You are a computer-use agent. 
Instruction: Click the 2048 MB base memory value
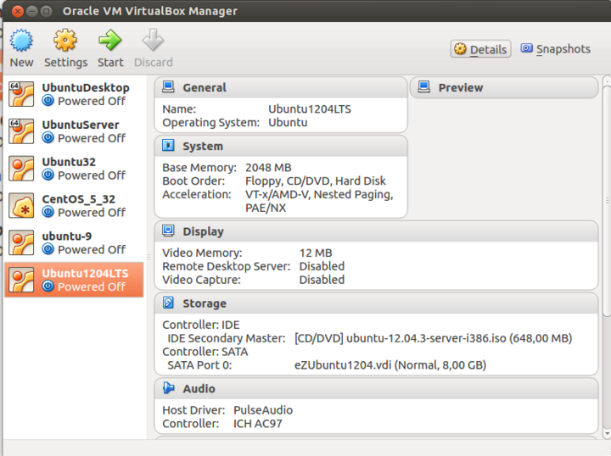(x=268, y=168)
